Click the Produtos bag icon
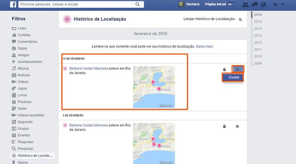 tap(14, 102)
